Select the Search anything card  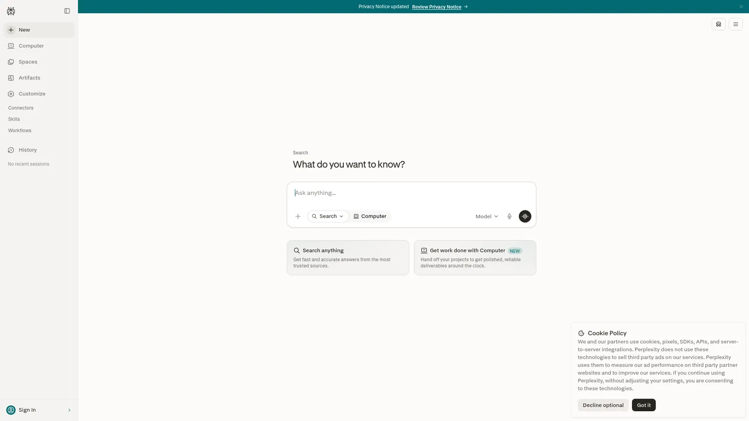tap(348, 258)
